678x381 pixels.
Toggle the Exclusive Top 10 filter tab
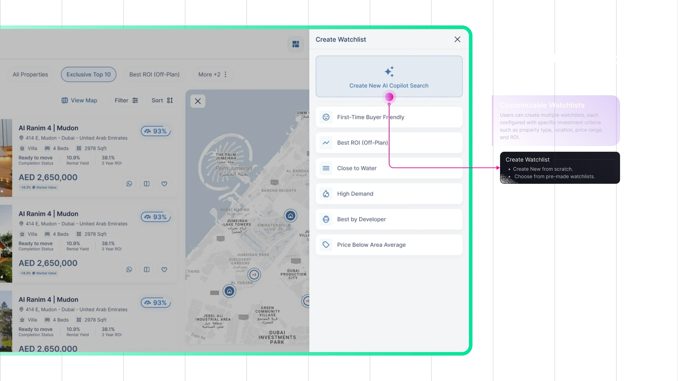pyautogui.click(x=89, y=74)
